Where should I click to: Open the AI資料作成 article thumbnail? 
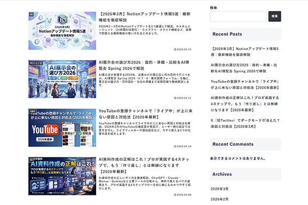[62, 176]
